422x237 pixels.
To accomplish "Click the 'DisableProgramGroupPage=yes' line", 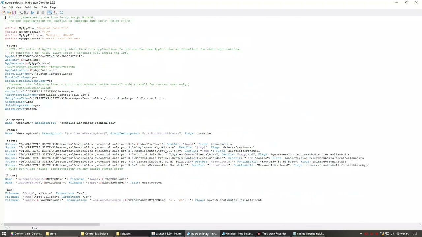I will 29,81.
